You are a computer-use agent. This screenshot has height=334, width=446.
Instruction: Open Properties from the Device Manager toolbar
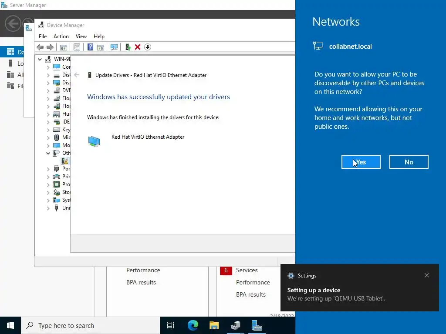(x=77, y=47)
